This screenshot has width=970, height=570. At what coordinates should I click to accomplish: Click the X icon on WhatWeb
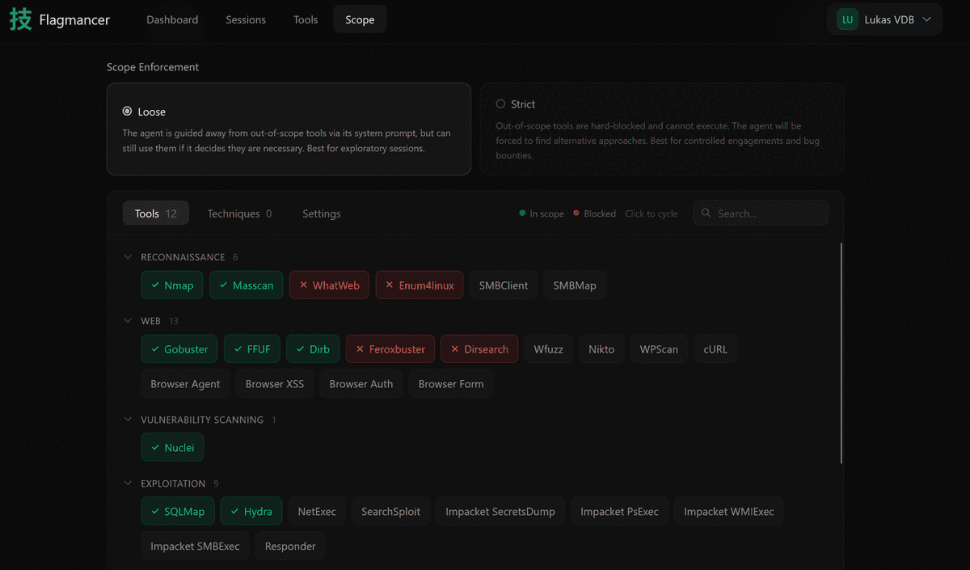[303, 285]
